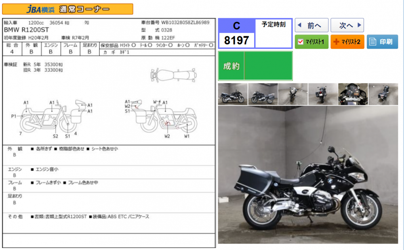Click the エンジン音小 remark
The image size is (404, 250).
[47, 169]
